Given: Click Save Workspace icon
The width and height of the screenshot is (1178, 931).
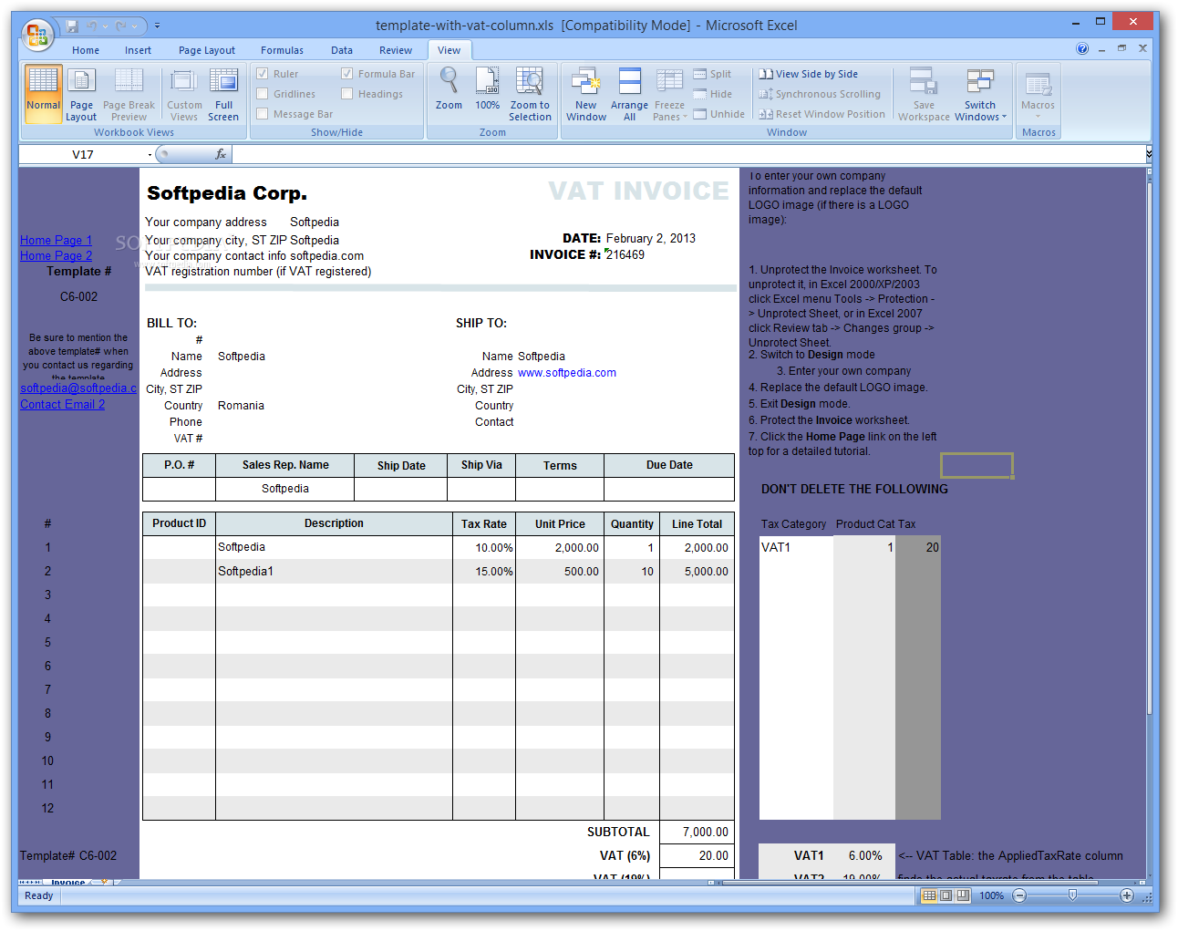Looking at the screenshot, I should pyautogui.click(x=924, y=94).
